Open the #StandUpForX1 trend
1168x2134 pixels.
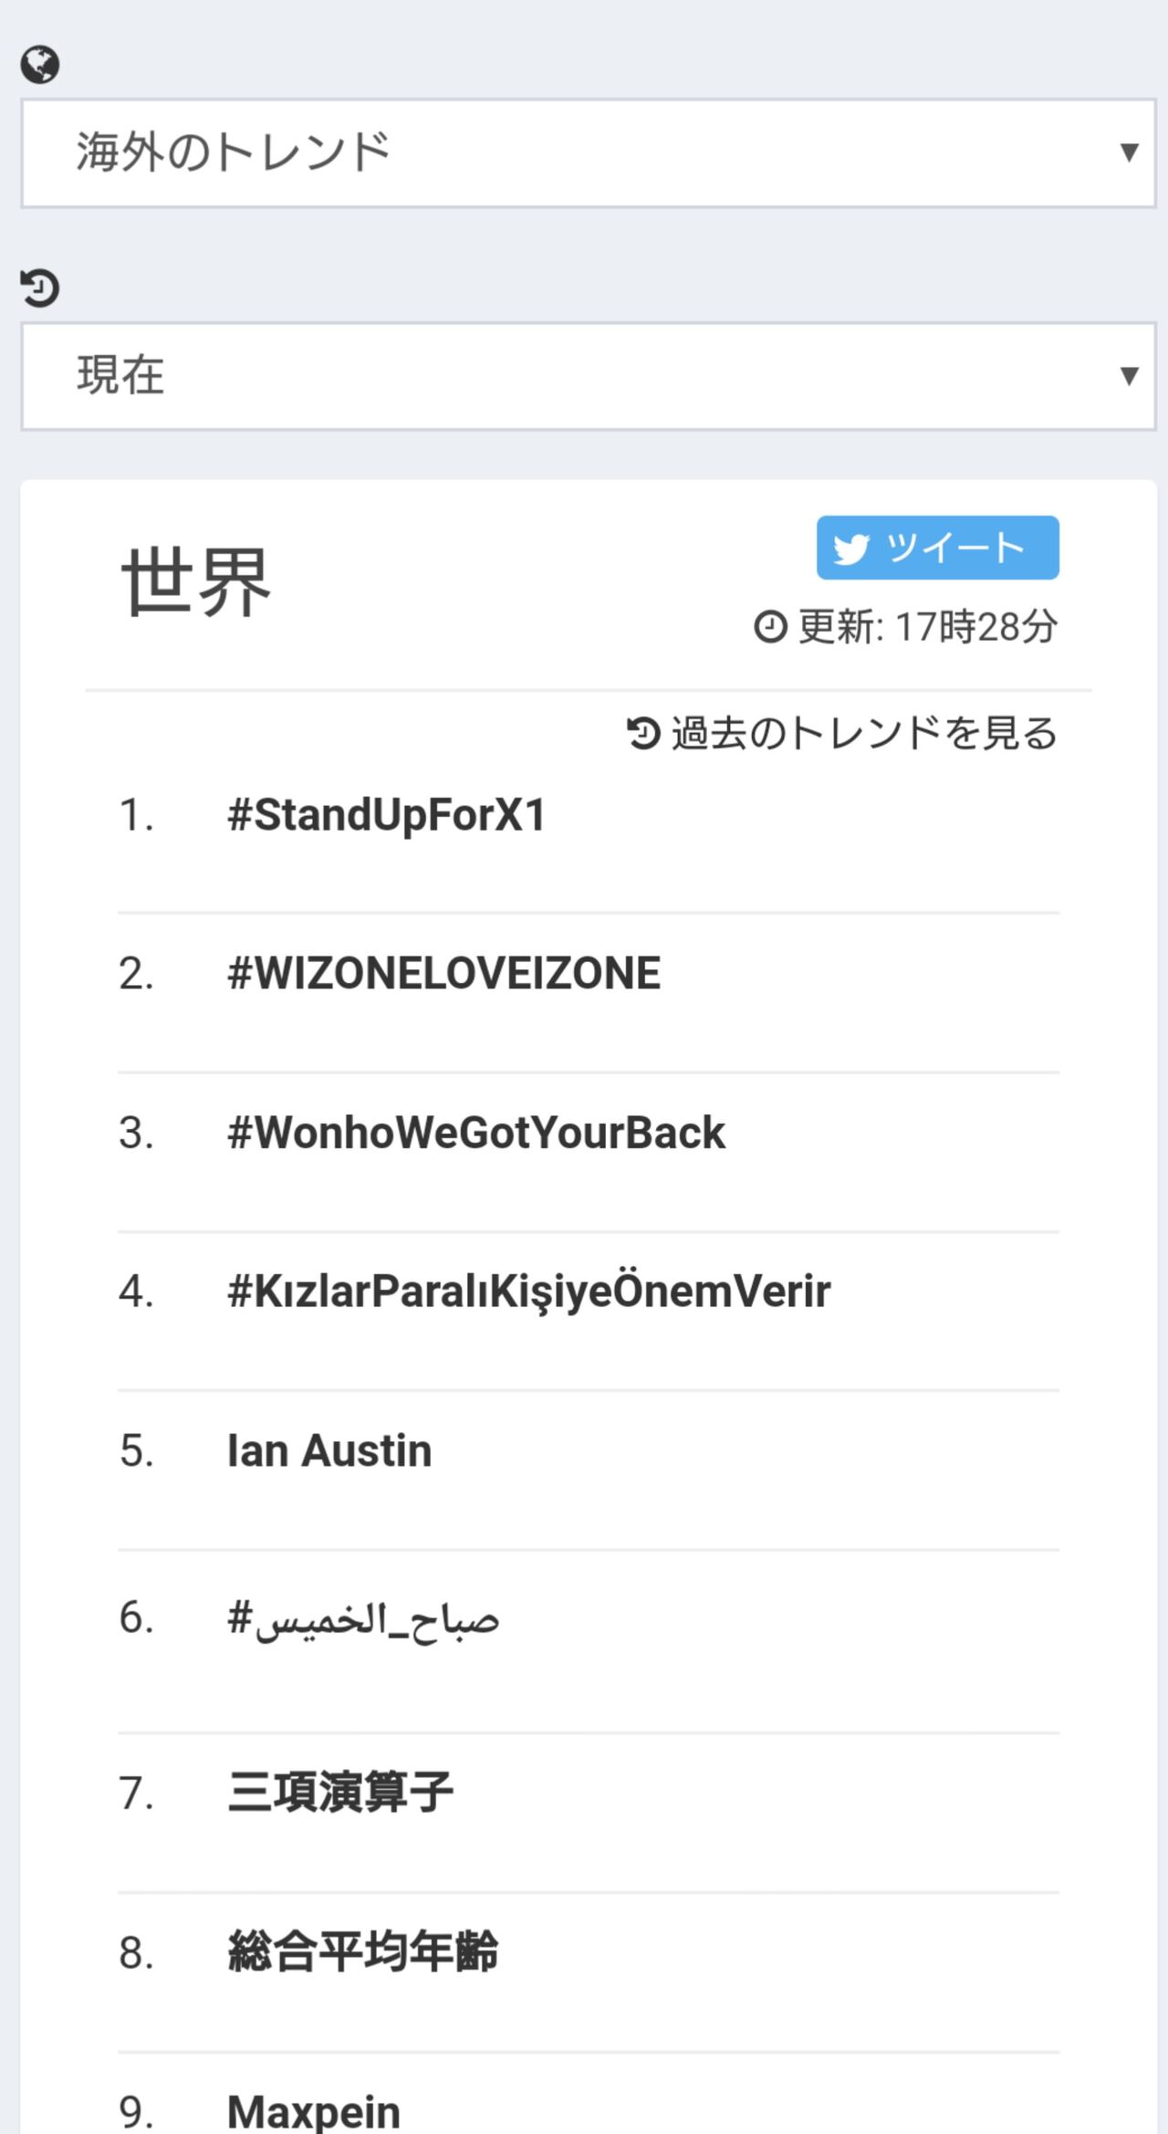click(386, 815)
